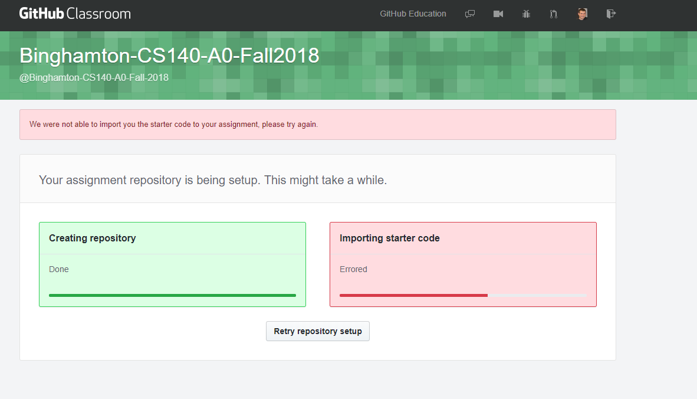Report a bug via the bug icon
This screenshot has width=697, height=399.
coord(526,14)
